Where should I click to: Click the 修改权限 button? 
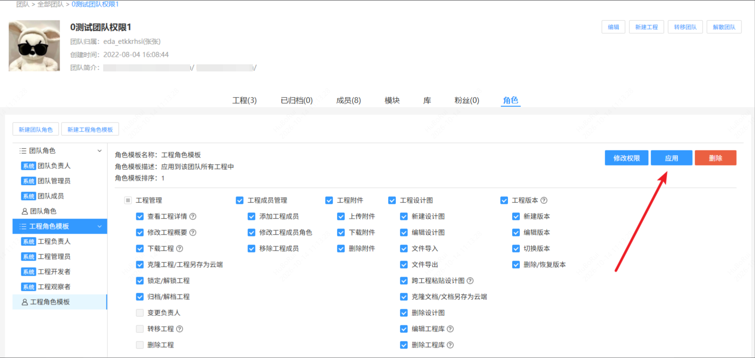626,158
